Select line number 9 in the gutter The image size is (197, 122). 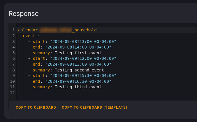click(x=13, y=76)
